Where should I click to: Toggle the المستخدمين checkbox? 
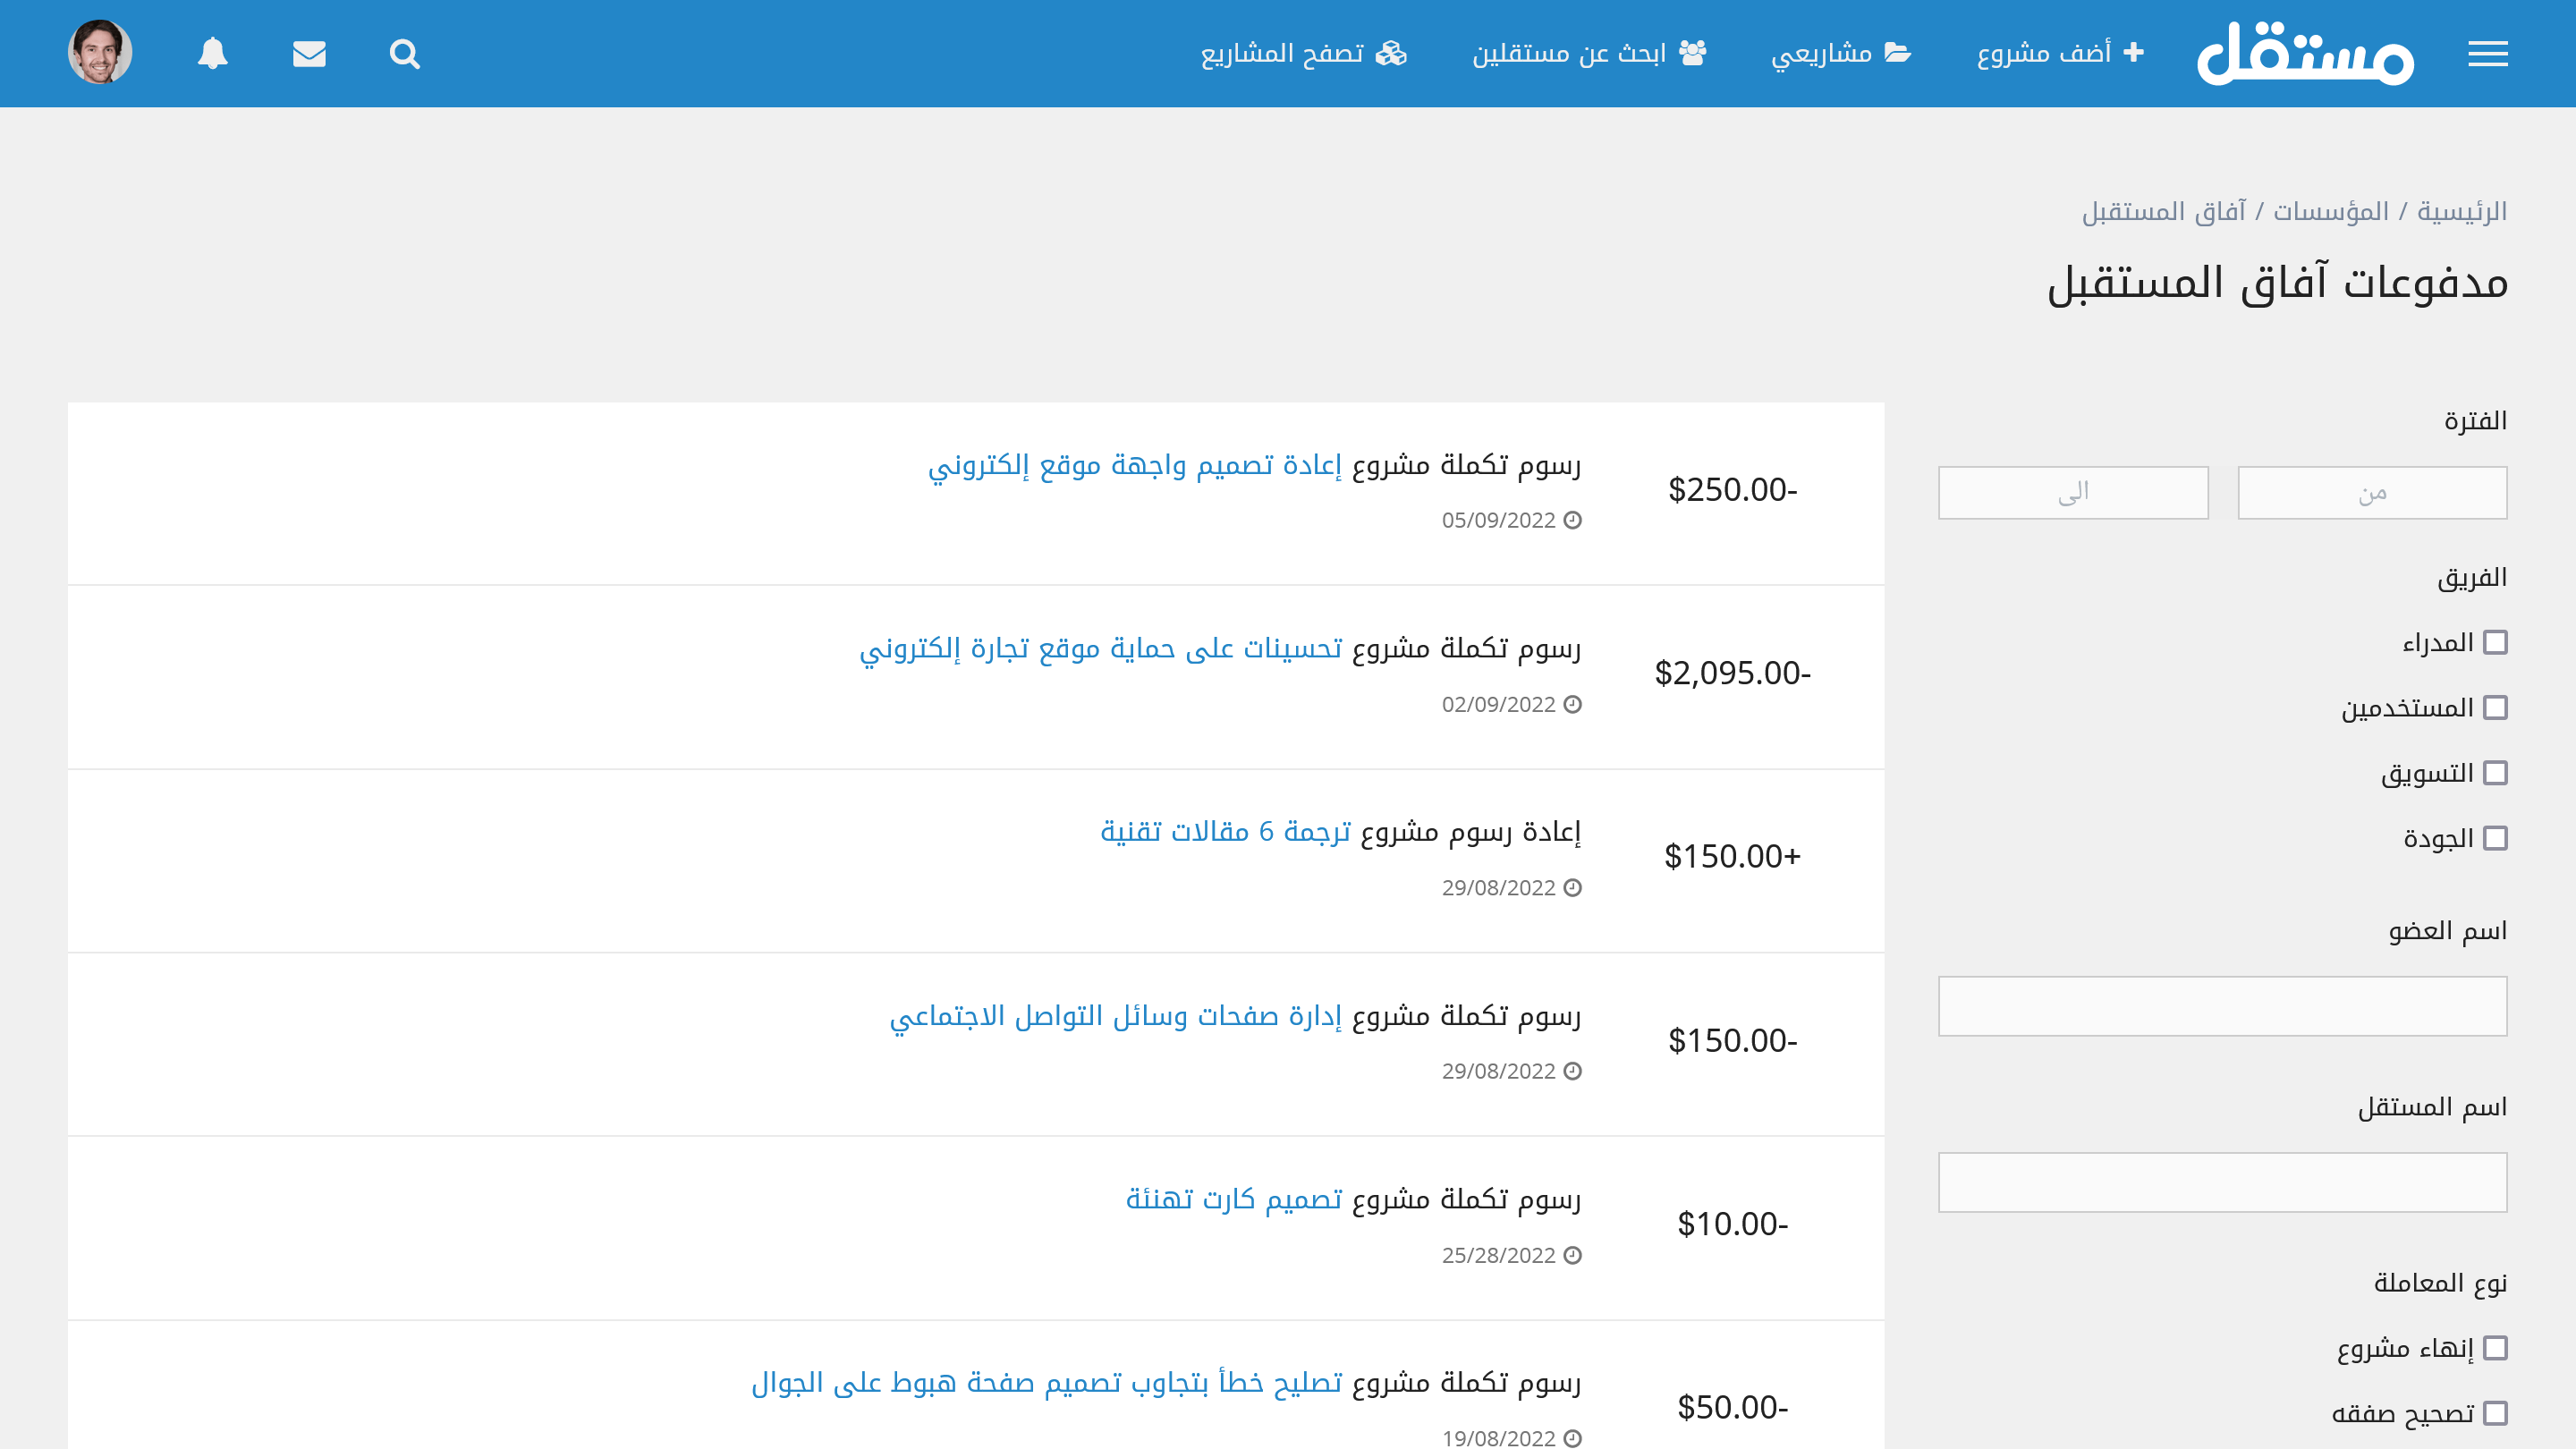(2495, 708)
